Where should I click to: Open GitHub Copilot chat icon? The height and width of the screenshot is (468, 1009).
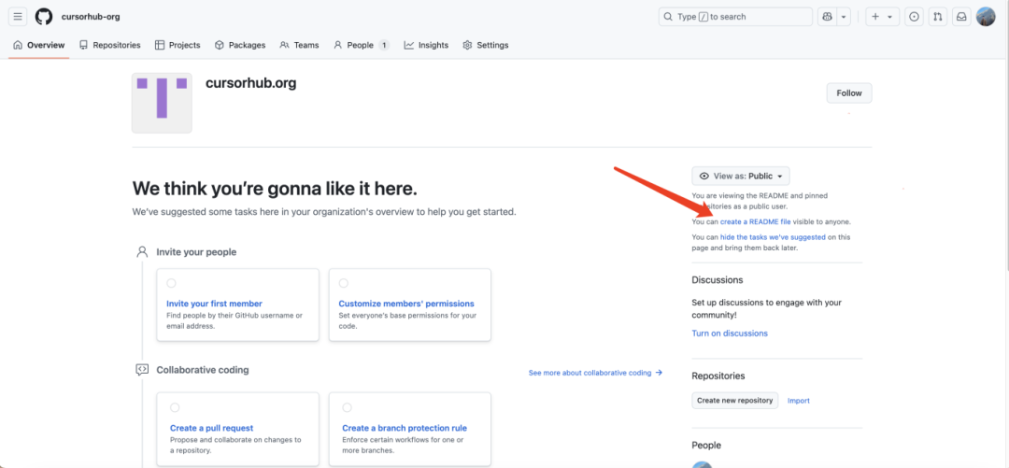(x=827, y=17)
